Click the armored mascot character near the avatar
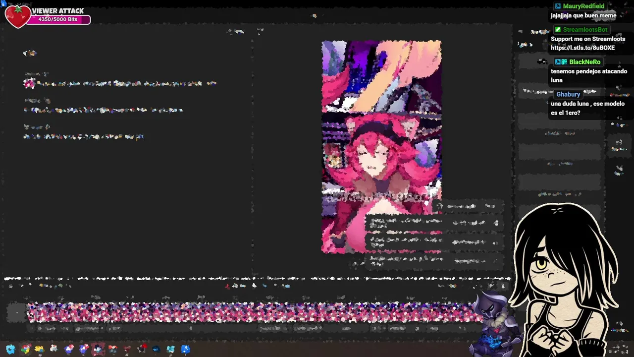634x357 pixels. (x=495, y=323)
